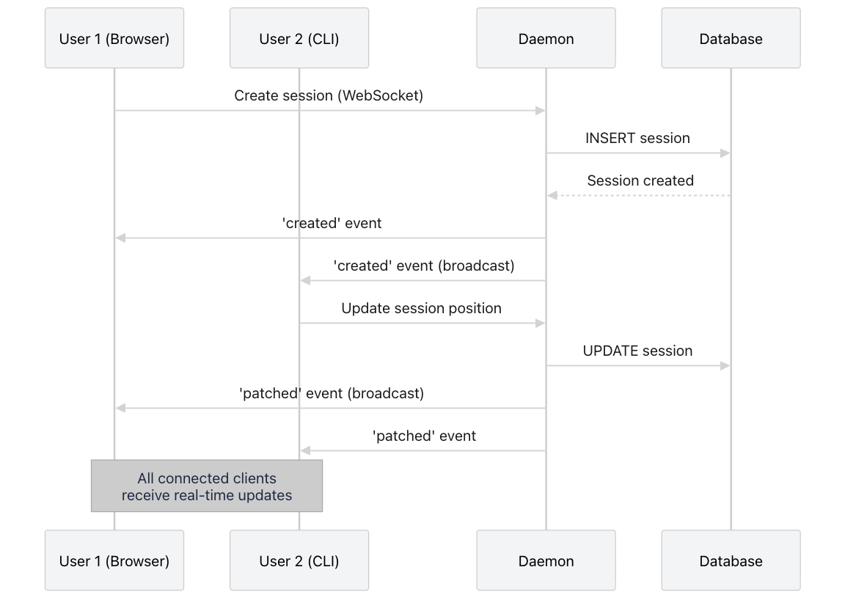The width and height of the screenshot is (845, 600).
Task: Select the 'INSERT session' message label
Action: pos(637,138)
